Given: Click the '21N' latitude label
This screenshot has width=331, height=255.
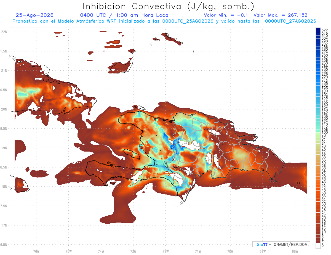Looking at the screenshot, I should [x=4, y=70].
